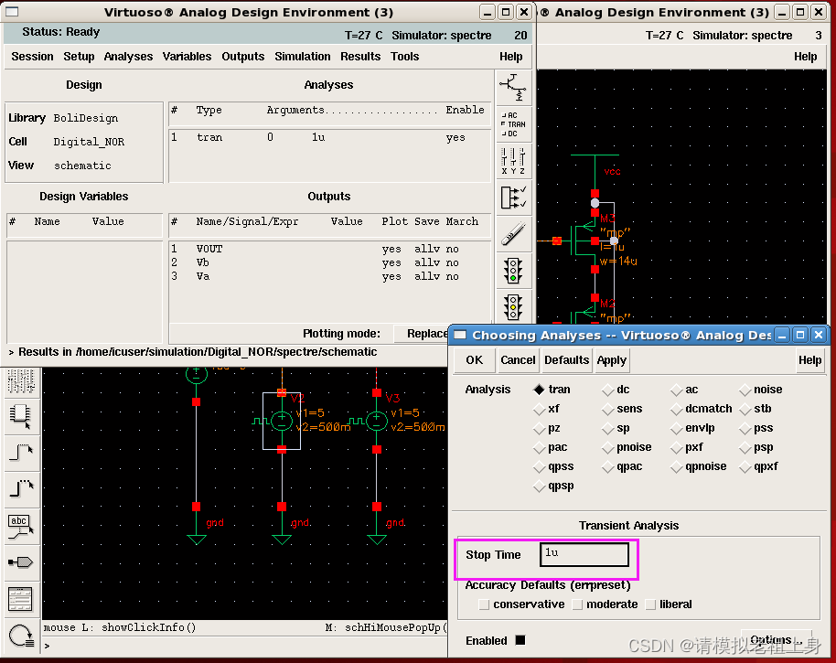This screenshot has height=663, width=836.
Task: Select the Va output row
Action: [x=329, y=276]
